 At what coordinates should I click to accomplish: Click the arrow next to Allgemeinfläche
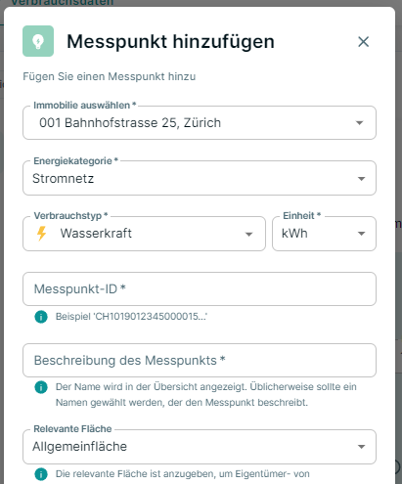tap(361, 447)
